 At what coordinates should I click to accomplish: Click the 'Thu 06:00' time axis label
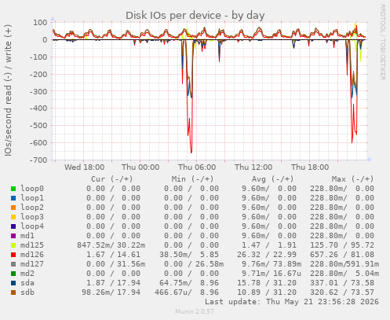(197, 167)
